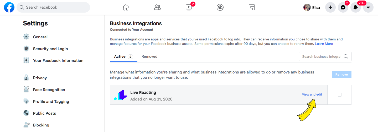
Task: Select the Live Reacting checkbox
Action: (340, 95)
